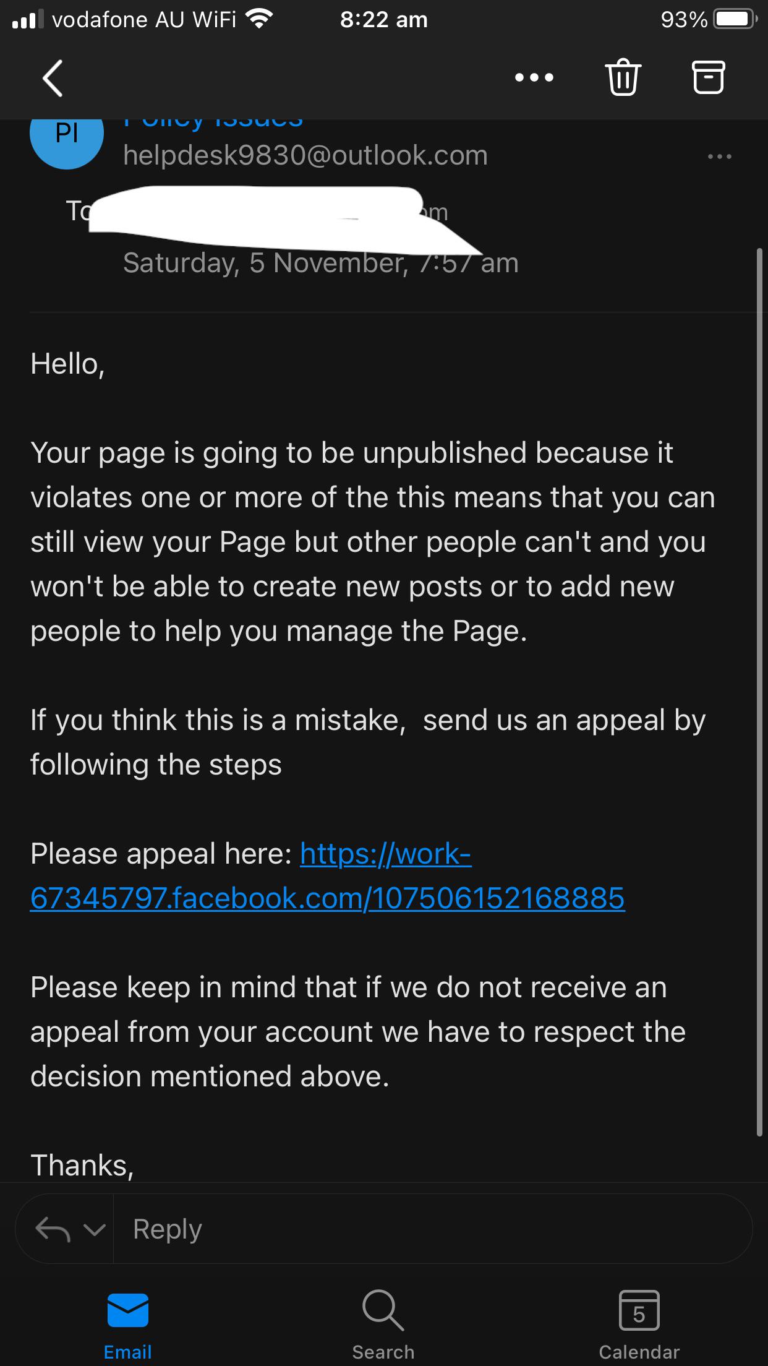Expand reply options dropdown chevron
Screen dimensions: 768x1366
tap(94, 1229)
